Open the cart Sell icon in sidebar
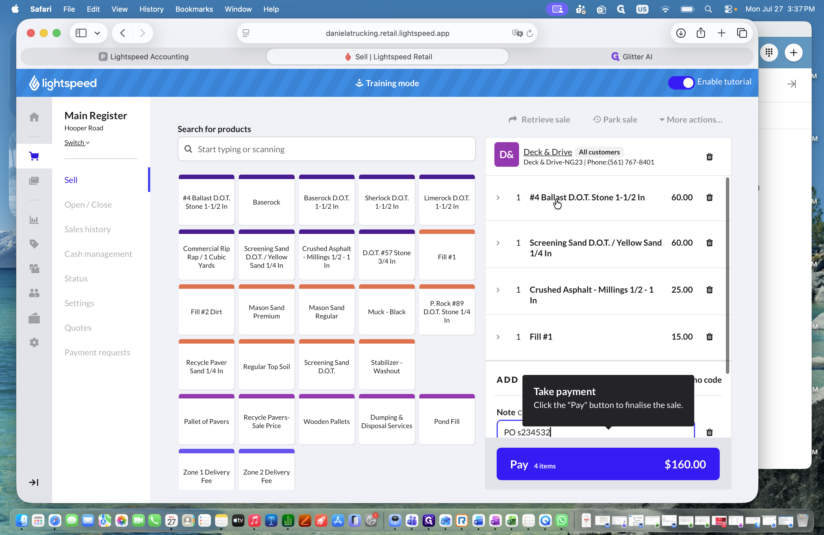This screenshot has height=535, width=824. [34, 156]
